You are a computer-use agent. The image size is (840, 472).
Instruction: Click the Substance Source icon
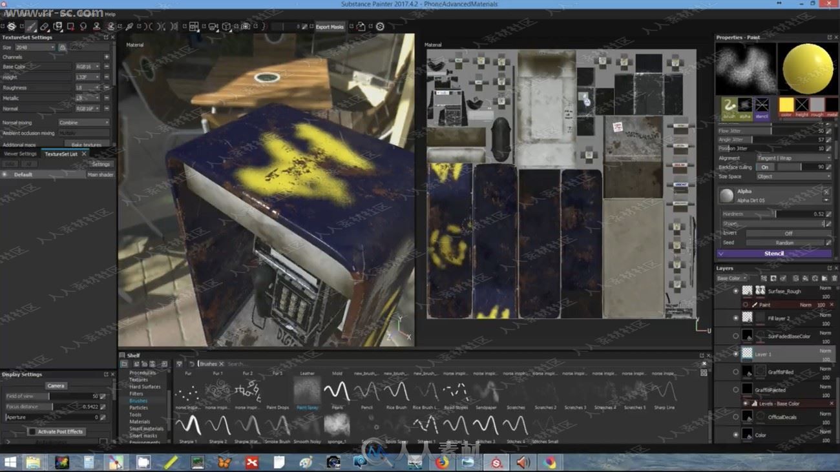pyautogui.click(x=380, y=26)
